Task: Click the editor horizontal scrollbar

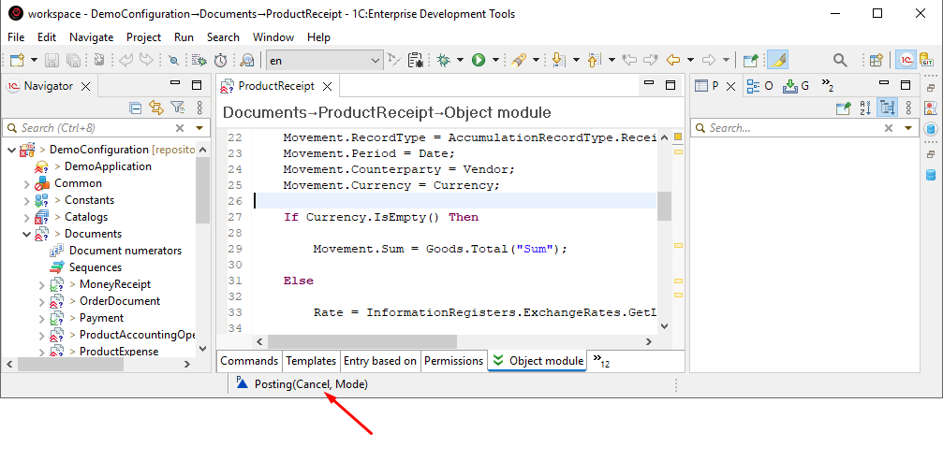Action: pos(375,342)
